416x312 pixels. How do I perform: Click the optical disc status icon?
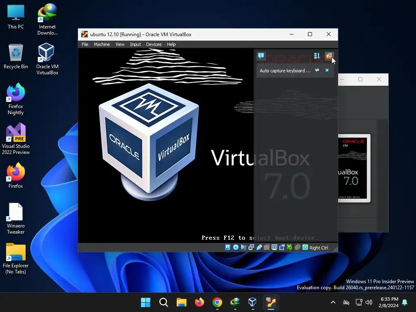tap(236, 247)
